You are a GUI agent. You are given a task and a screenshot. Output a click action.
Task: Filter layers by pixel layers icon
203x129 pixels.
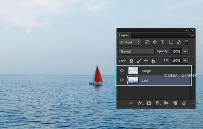click(x=147, y=42)
